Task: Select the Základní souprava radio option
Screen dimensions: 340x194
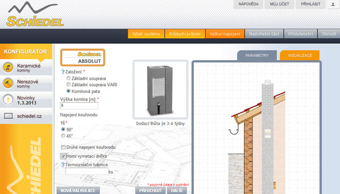Action: (x=69, y=78)
